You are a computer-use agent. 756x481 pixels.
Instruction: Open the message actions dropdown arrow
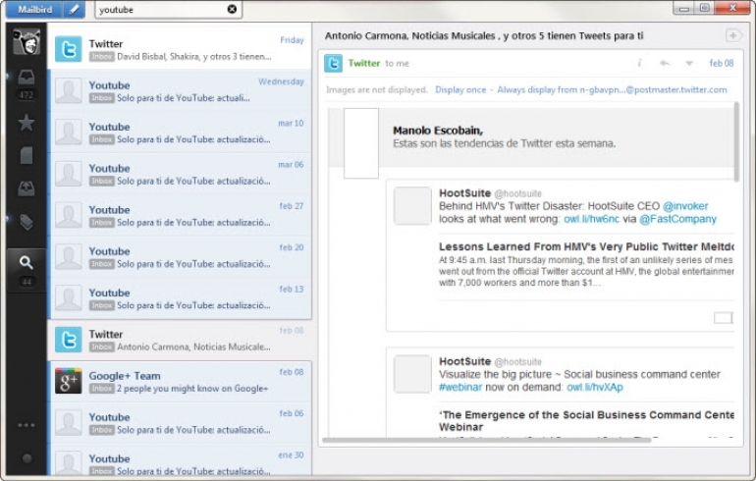click(x=689, y=64)
